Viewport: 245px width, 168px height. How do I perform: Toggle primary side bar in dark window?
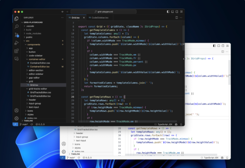click(168, 12)
